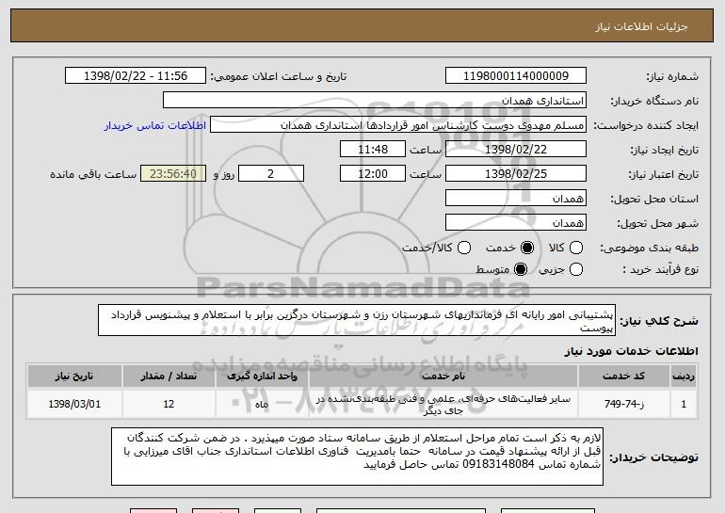Click the جزئیات اطلاعات نیاز header title

(641, 26)
